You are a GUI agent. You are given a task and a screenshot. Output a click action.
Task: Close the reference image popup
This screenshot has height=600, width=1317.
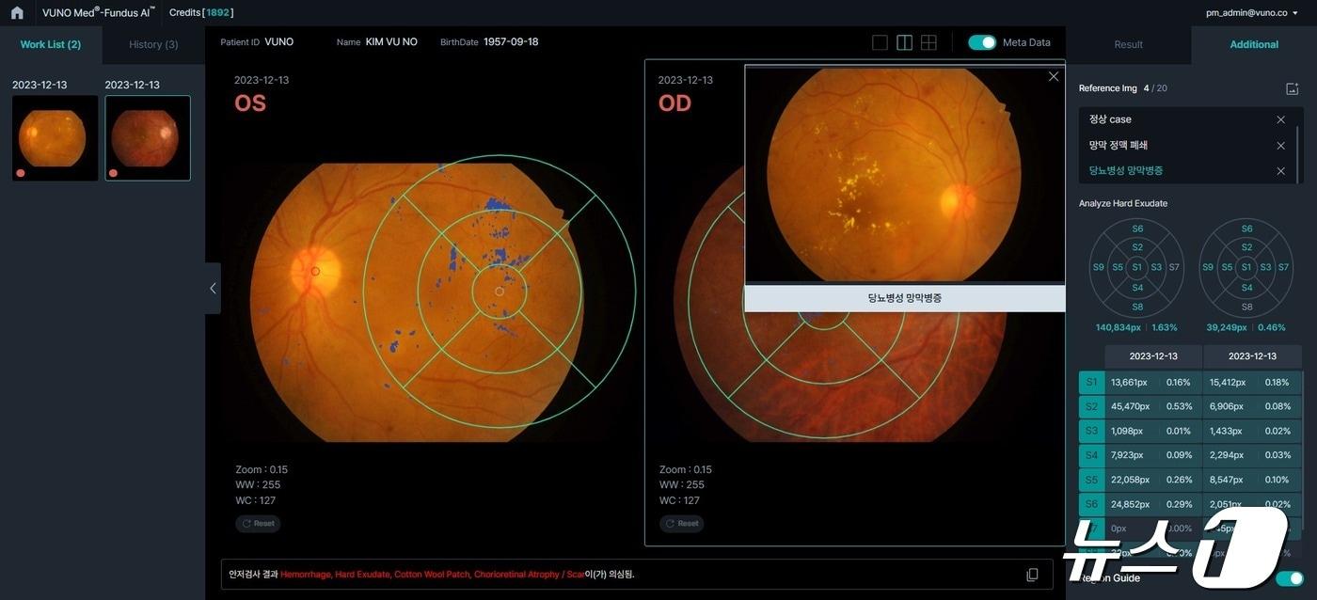pos(1054,77)
